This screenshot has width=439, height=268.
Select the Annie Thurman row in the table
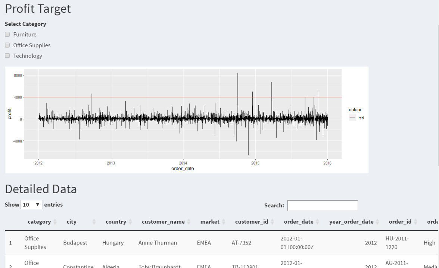(158, 242)
